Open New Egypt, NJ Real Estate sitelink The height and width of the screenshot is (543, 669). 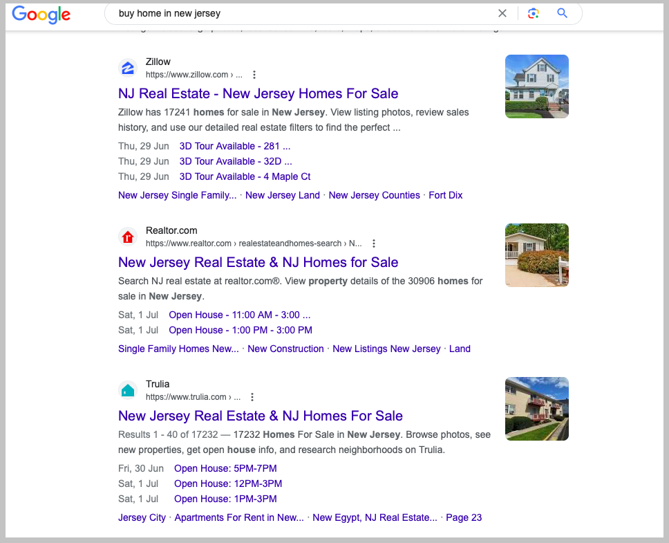(x=375, y=518)
